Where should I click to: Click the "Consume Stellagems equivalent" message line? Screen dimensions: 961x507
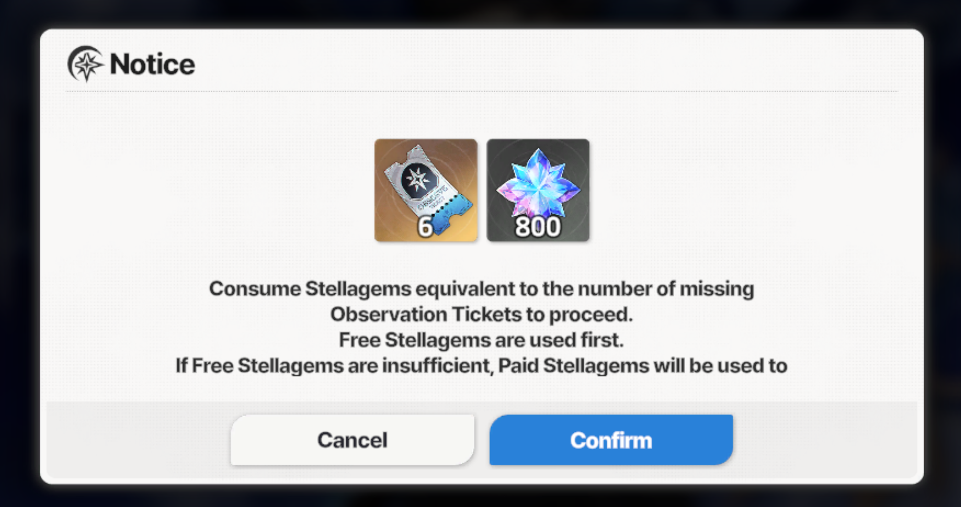[x=481, y=289]
